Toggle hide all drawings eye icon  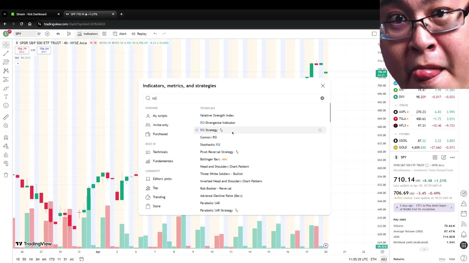6,164
